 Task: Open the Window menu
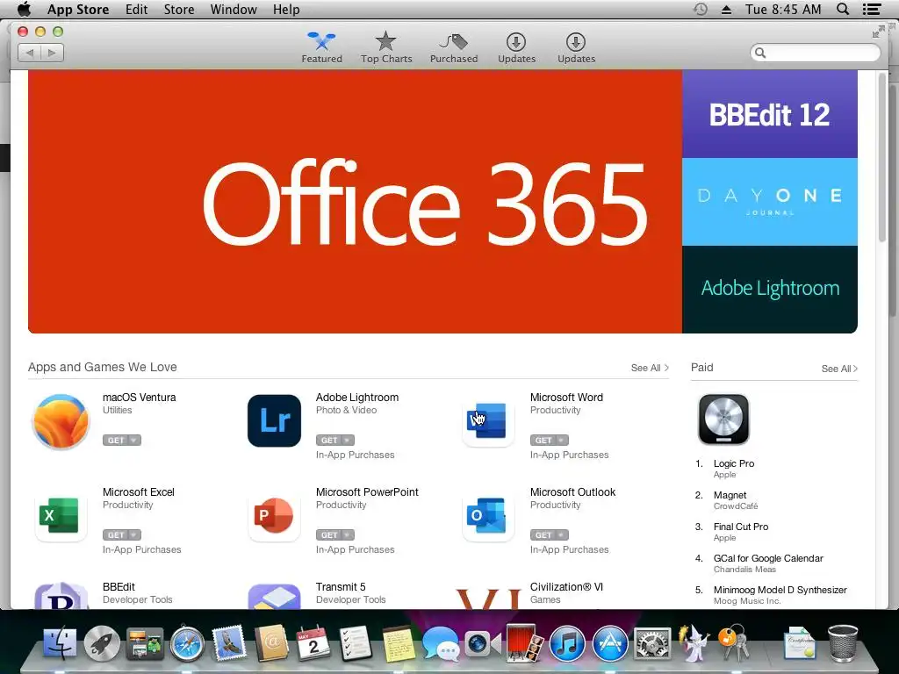234,9
